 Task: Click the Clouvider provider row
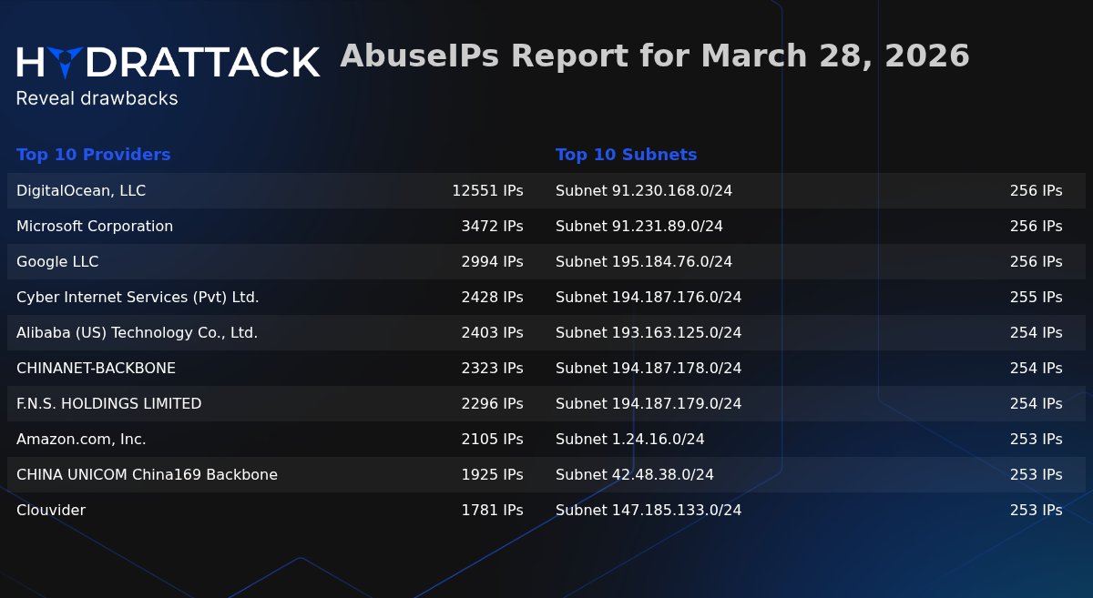[x=51, y=511]
